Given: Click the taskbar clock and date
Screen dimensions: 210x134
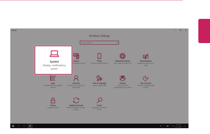Looking at the screenshot, I should [179, 126].
